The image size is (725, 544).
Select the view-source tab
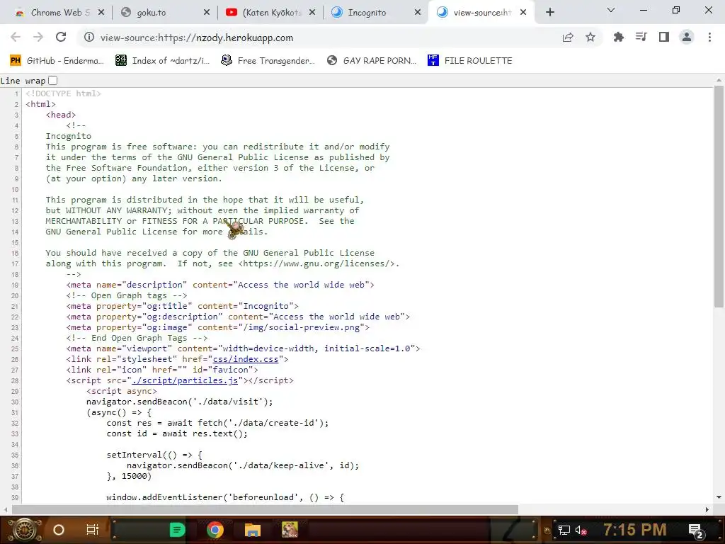tap(481, 13)
